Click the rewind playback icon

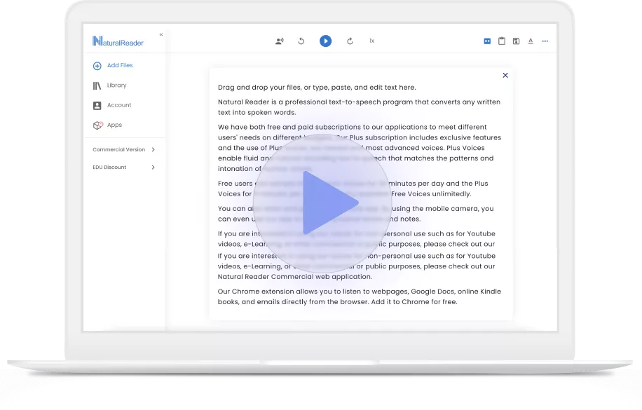(x=301, y=41)
